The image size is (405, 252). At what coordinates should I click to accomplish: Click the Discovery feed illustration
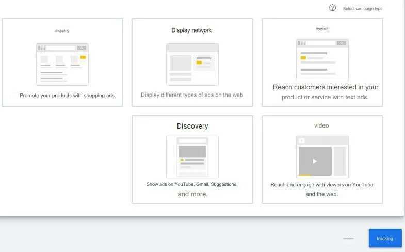(192, 157)
